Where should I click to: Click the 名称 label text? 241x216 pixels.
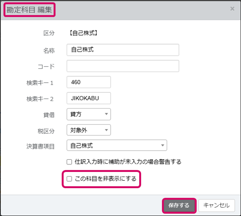pyautogui.click(x=49, y=50)
